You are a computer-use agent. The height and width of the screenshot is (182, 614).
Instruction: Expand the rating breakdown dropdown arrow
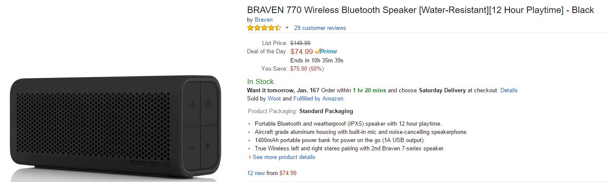click(287, 28)
